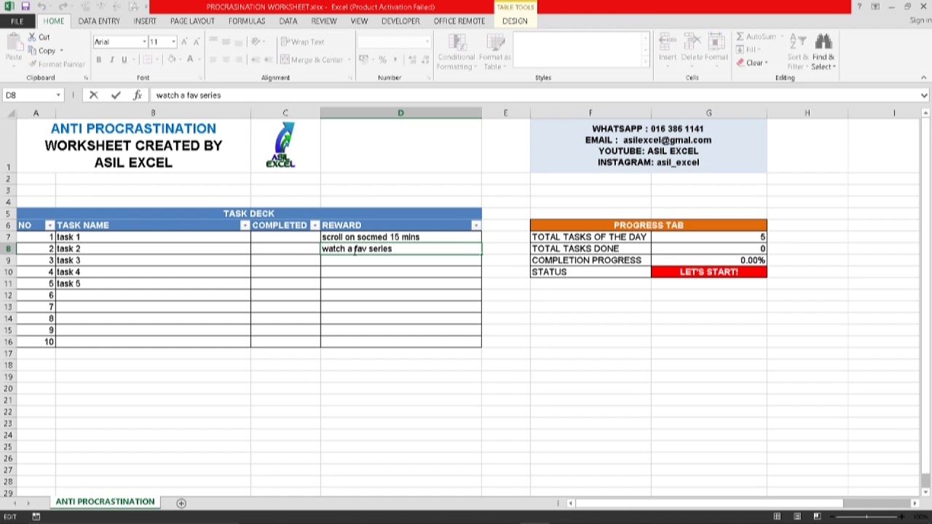
Task: Open the FILE tab
Action: tap(17, 21)
